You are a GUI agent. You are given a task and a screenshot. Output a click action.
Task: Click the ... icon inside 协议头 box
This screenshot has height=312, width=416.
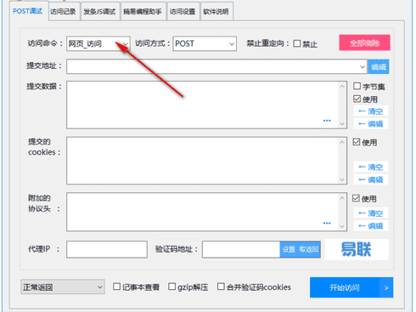[x=327, y=224]
